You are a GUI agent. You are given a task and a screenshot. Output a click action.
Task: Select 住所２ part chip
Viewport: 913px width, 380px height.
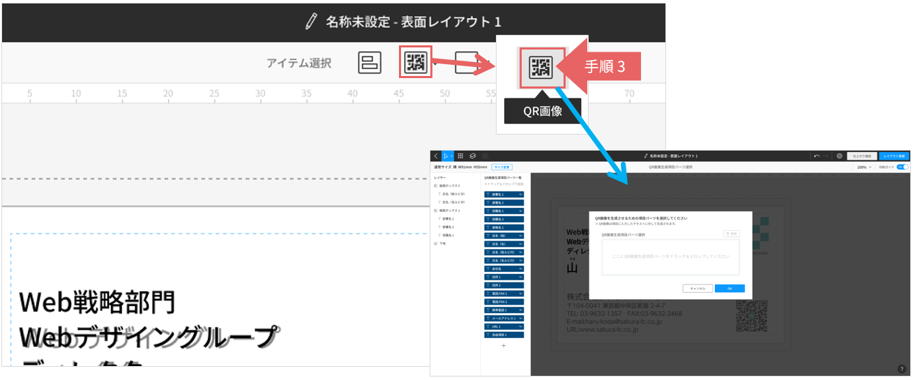coord(504,285)
